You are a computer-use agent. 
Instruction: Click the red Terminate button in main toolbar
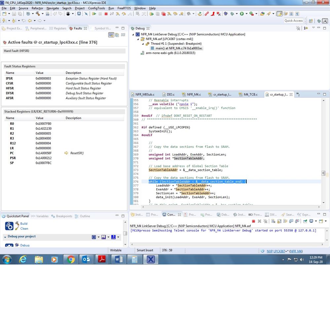tap(106, 14)
